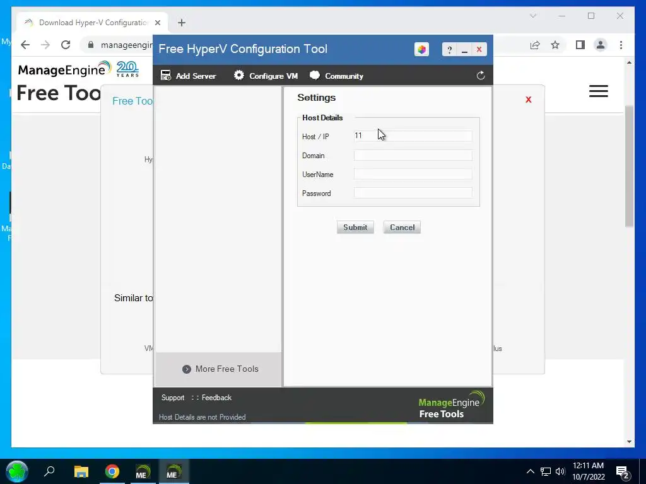The image size is (646, 484).
Task: Click the network tray icon
Action: coord(546,471)
